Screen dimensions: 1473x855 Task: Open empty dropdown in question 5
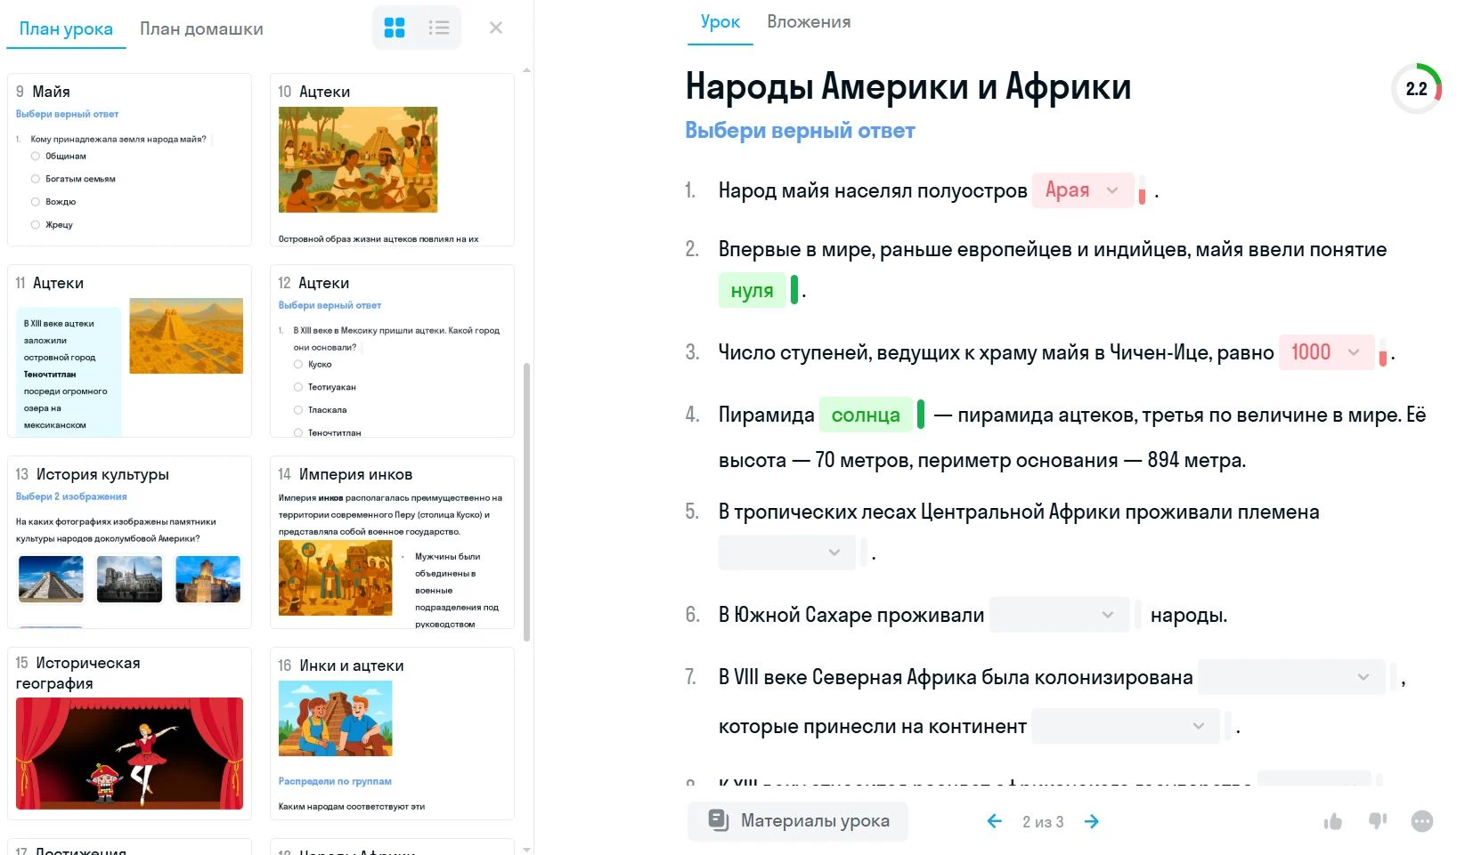pyautogui.click(x=786, y=553)
